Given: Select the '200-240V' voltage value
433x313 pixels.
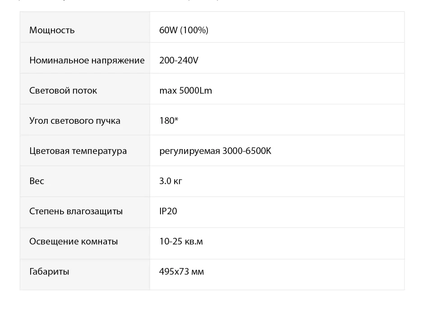Looking at the screenshot, I should [x=179, y=60].
